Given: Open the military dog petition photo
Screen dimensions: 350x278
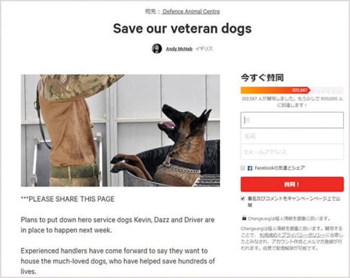Looking at the screenshot, I should 121,131.
